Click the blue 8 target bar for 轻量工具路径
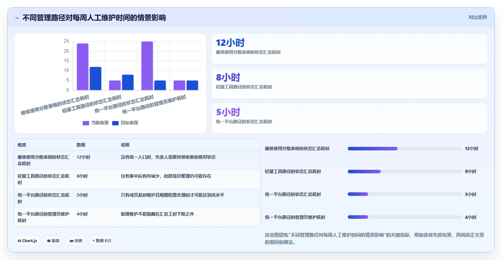Screen dimensions: 502x260 [x=128, y=82]
